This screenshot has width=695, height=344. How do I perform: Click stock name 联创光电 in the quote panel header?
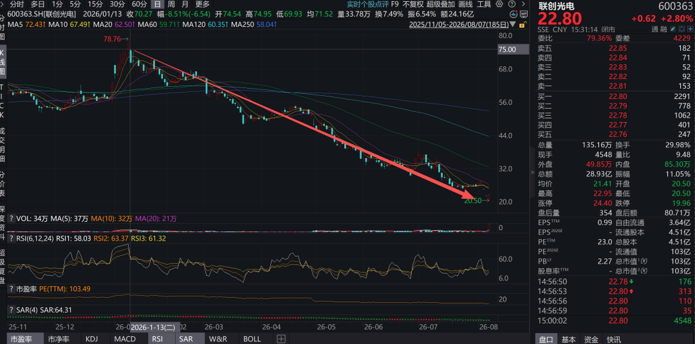click(x=556, y=6)
